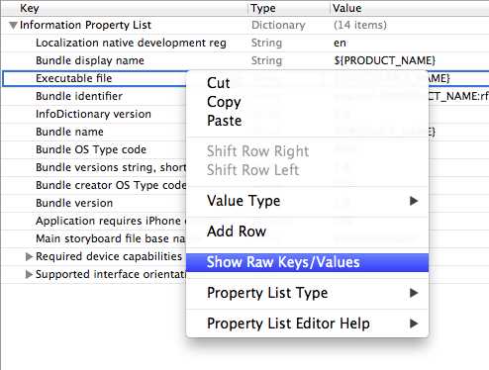Select the Bundle creator OS Type code key
The image size is (489, 370).
pyautogui.click(x=111, y=185)
